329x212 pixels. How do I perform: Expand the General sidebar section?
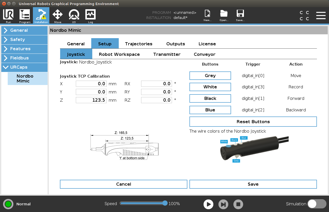coord(24,30)
